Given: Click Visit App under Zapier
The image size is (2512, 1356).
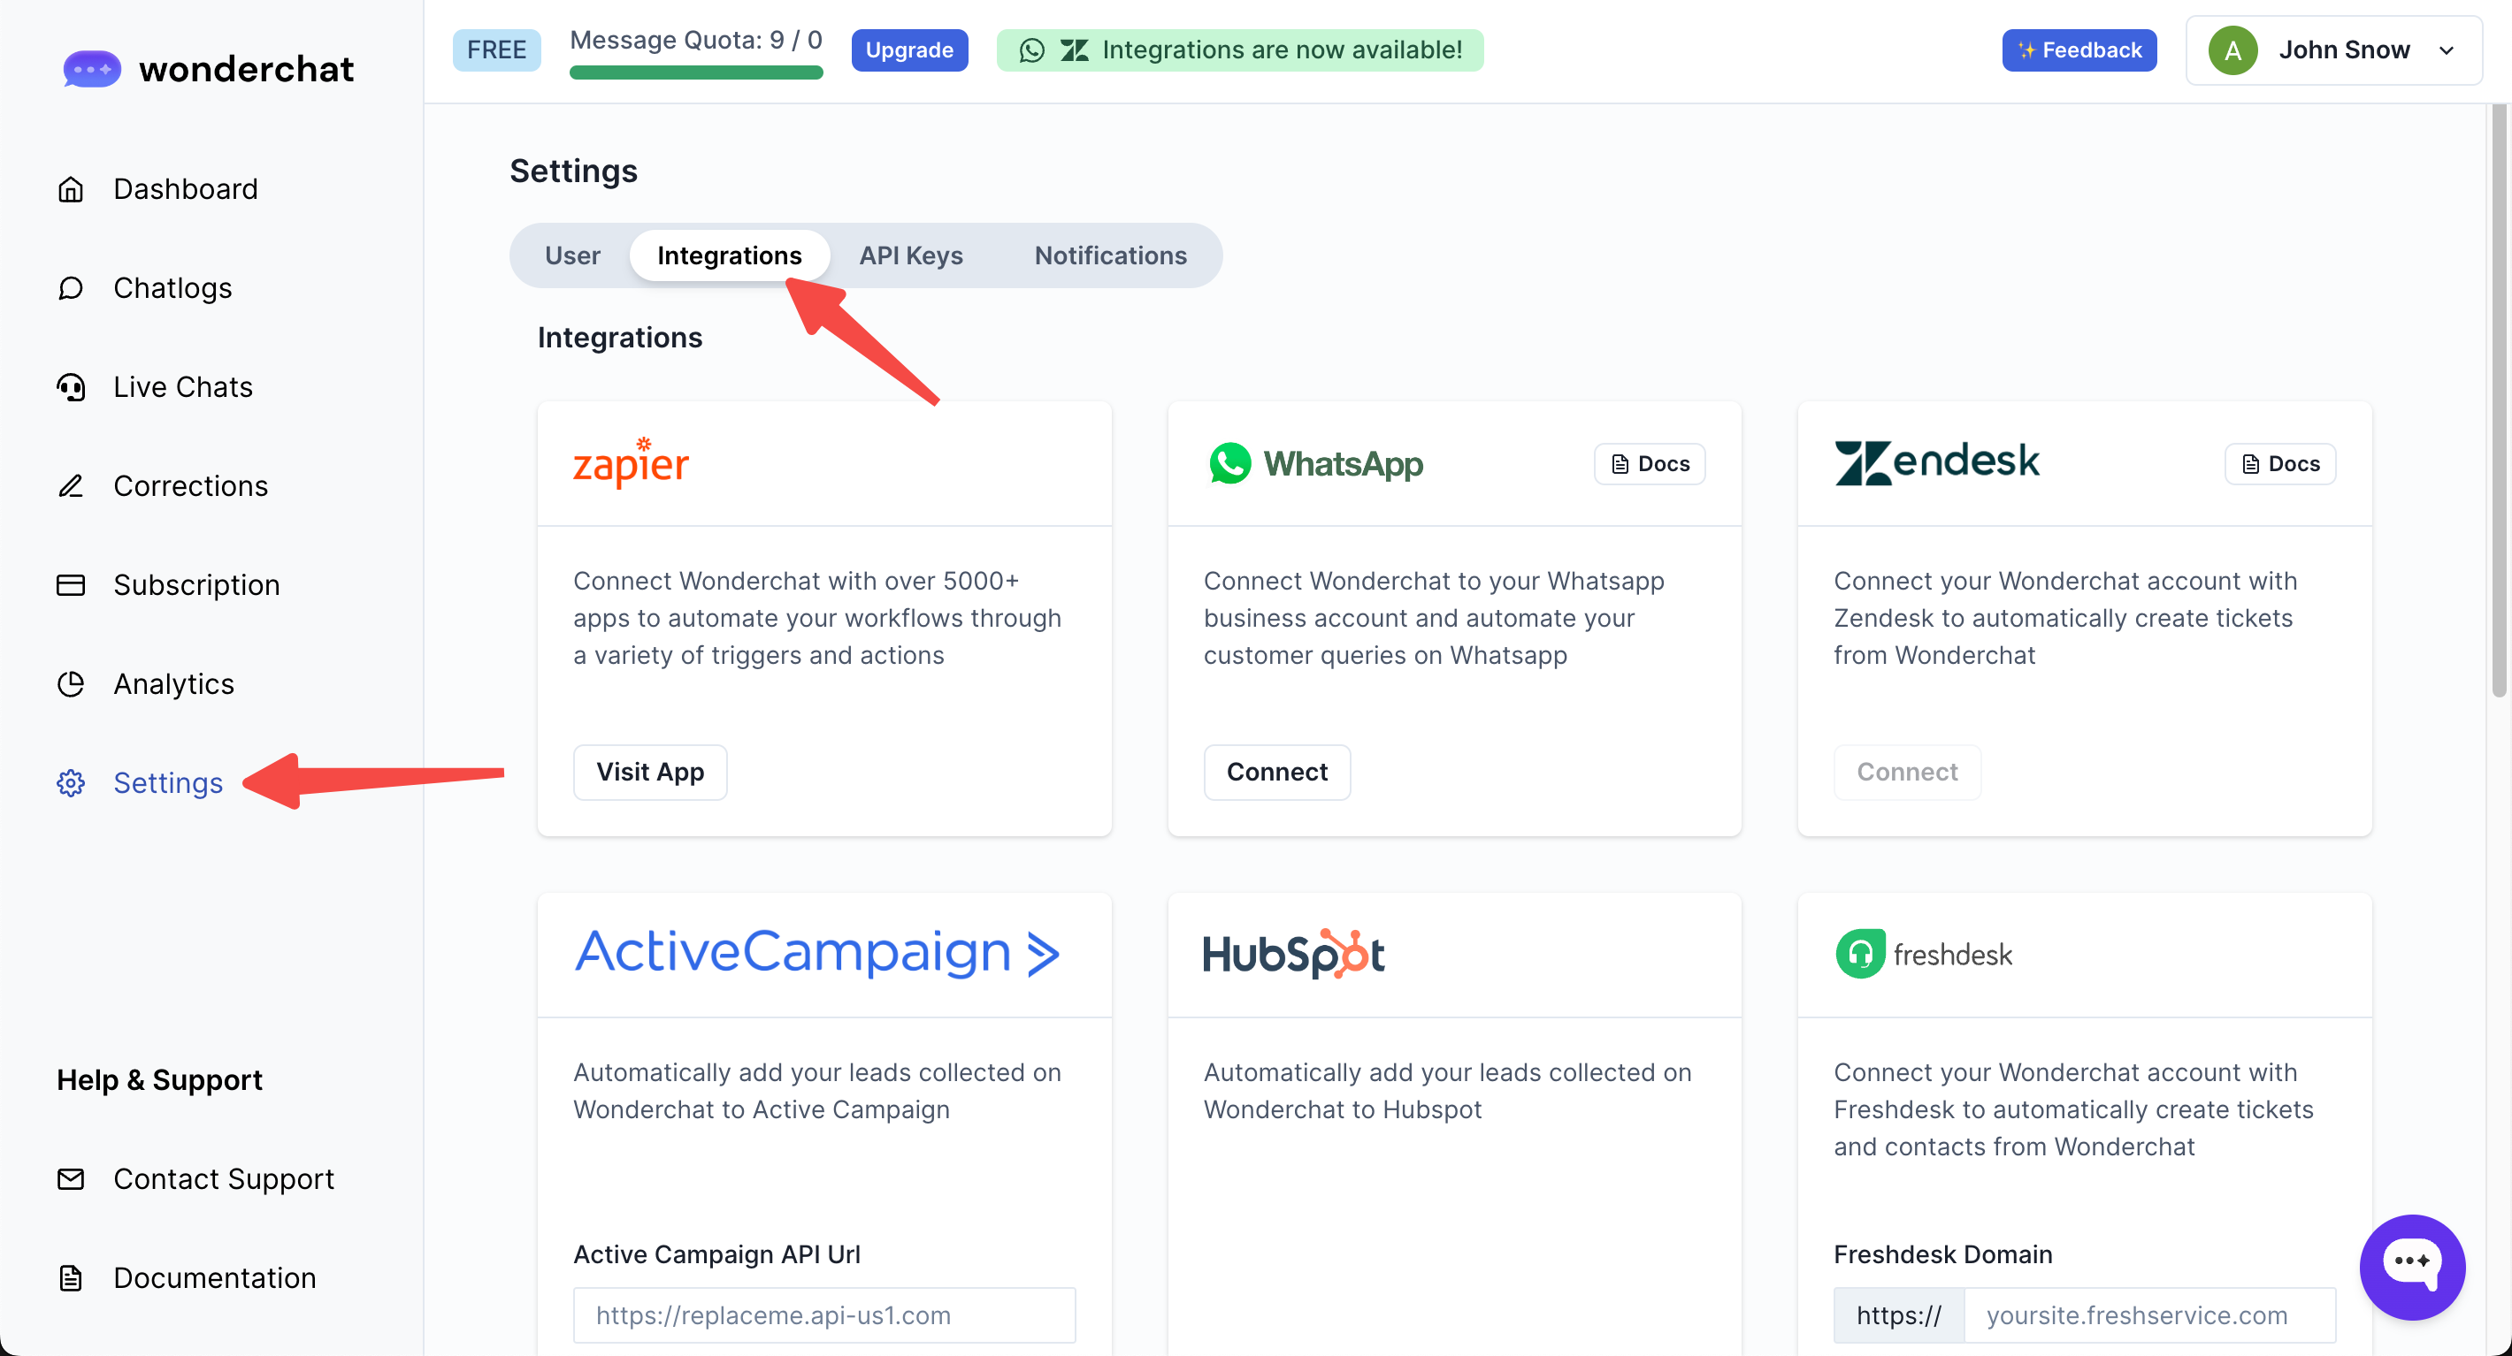Looking at the screenshot, I should 649,772.
